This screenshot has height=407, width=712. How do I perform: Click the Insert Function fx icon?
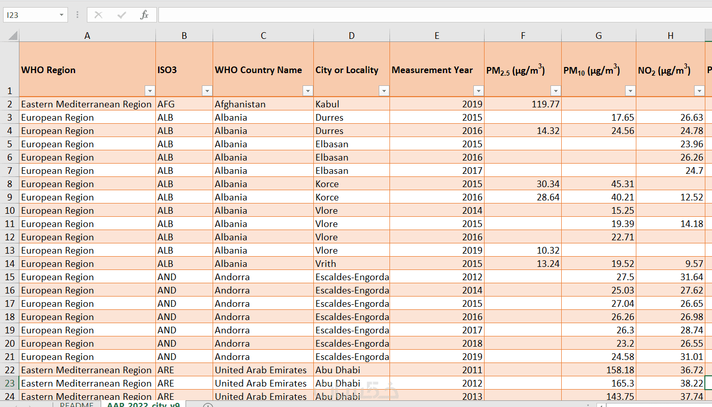pyautogui.click(x=144, y=15)
